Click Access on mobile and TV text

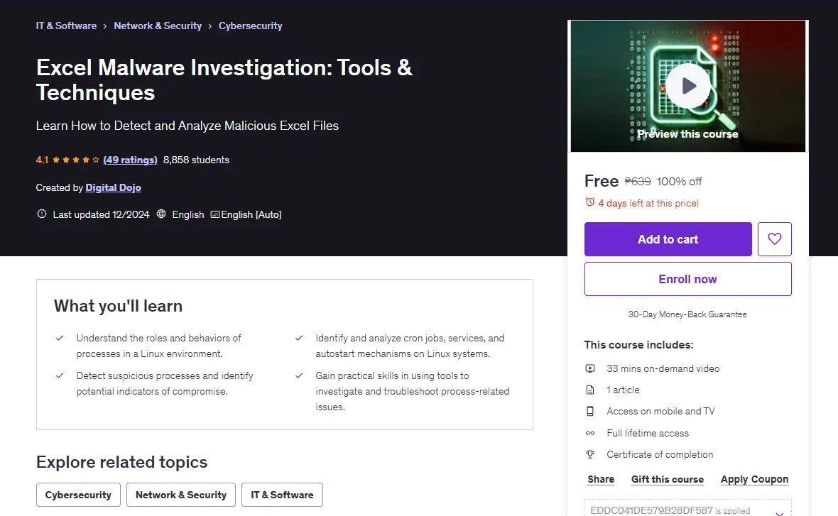coord(660,411)
